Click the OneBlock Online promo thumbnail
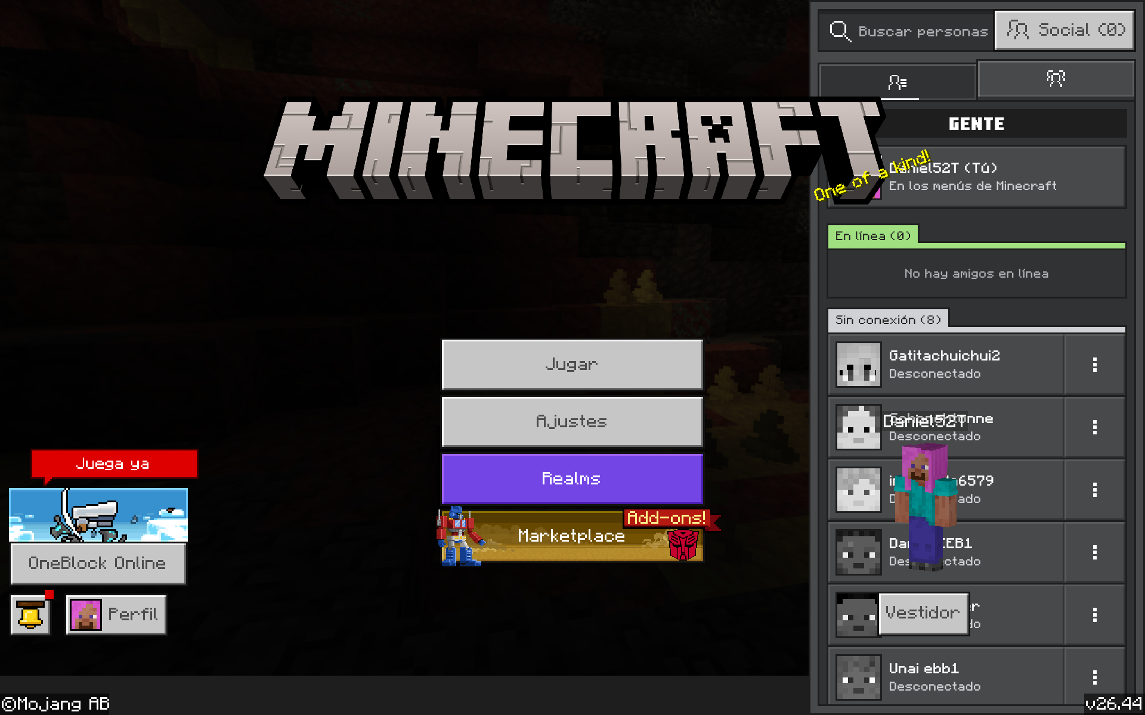This screenshot has width=1145, height=715. click(98, 515)
